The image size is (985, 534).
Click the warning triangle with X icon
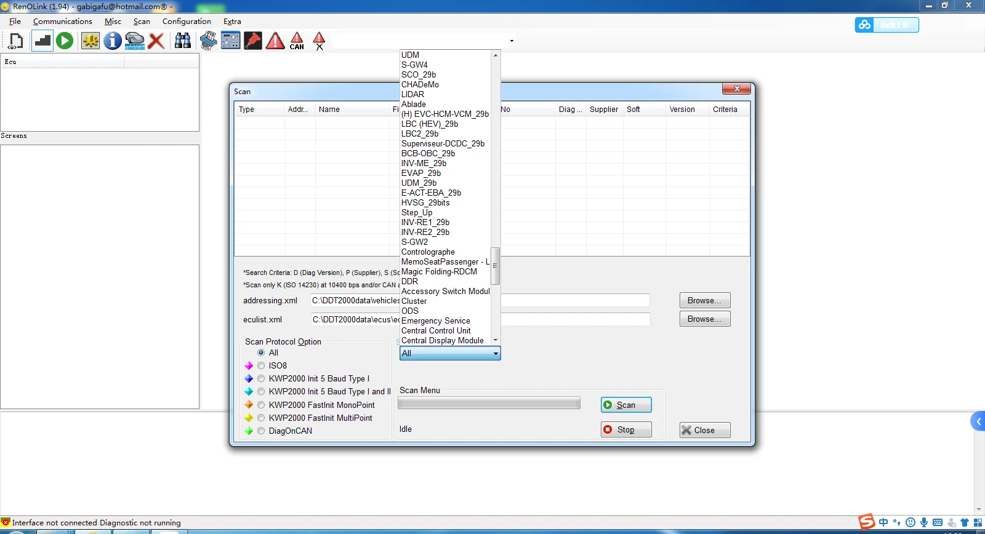(x=319, y=41)
